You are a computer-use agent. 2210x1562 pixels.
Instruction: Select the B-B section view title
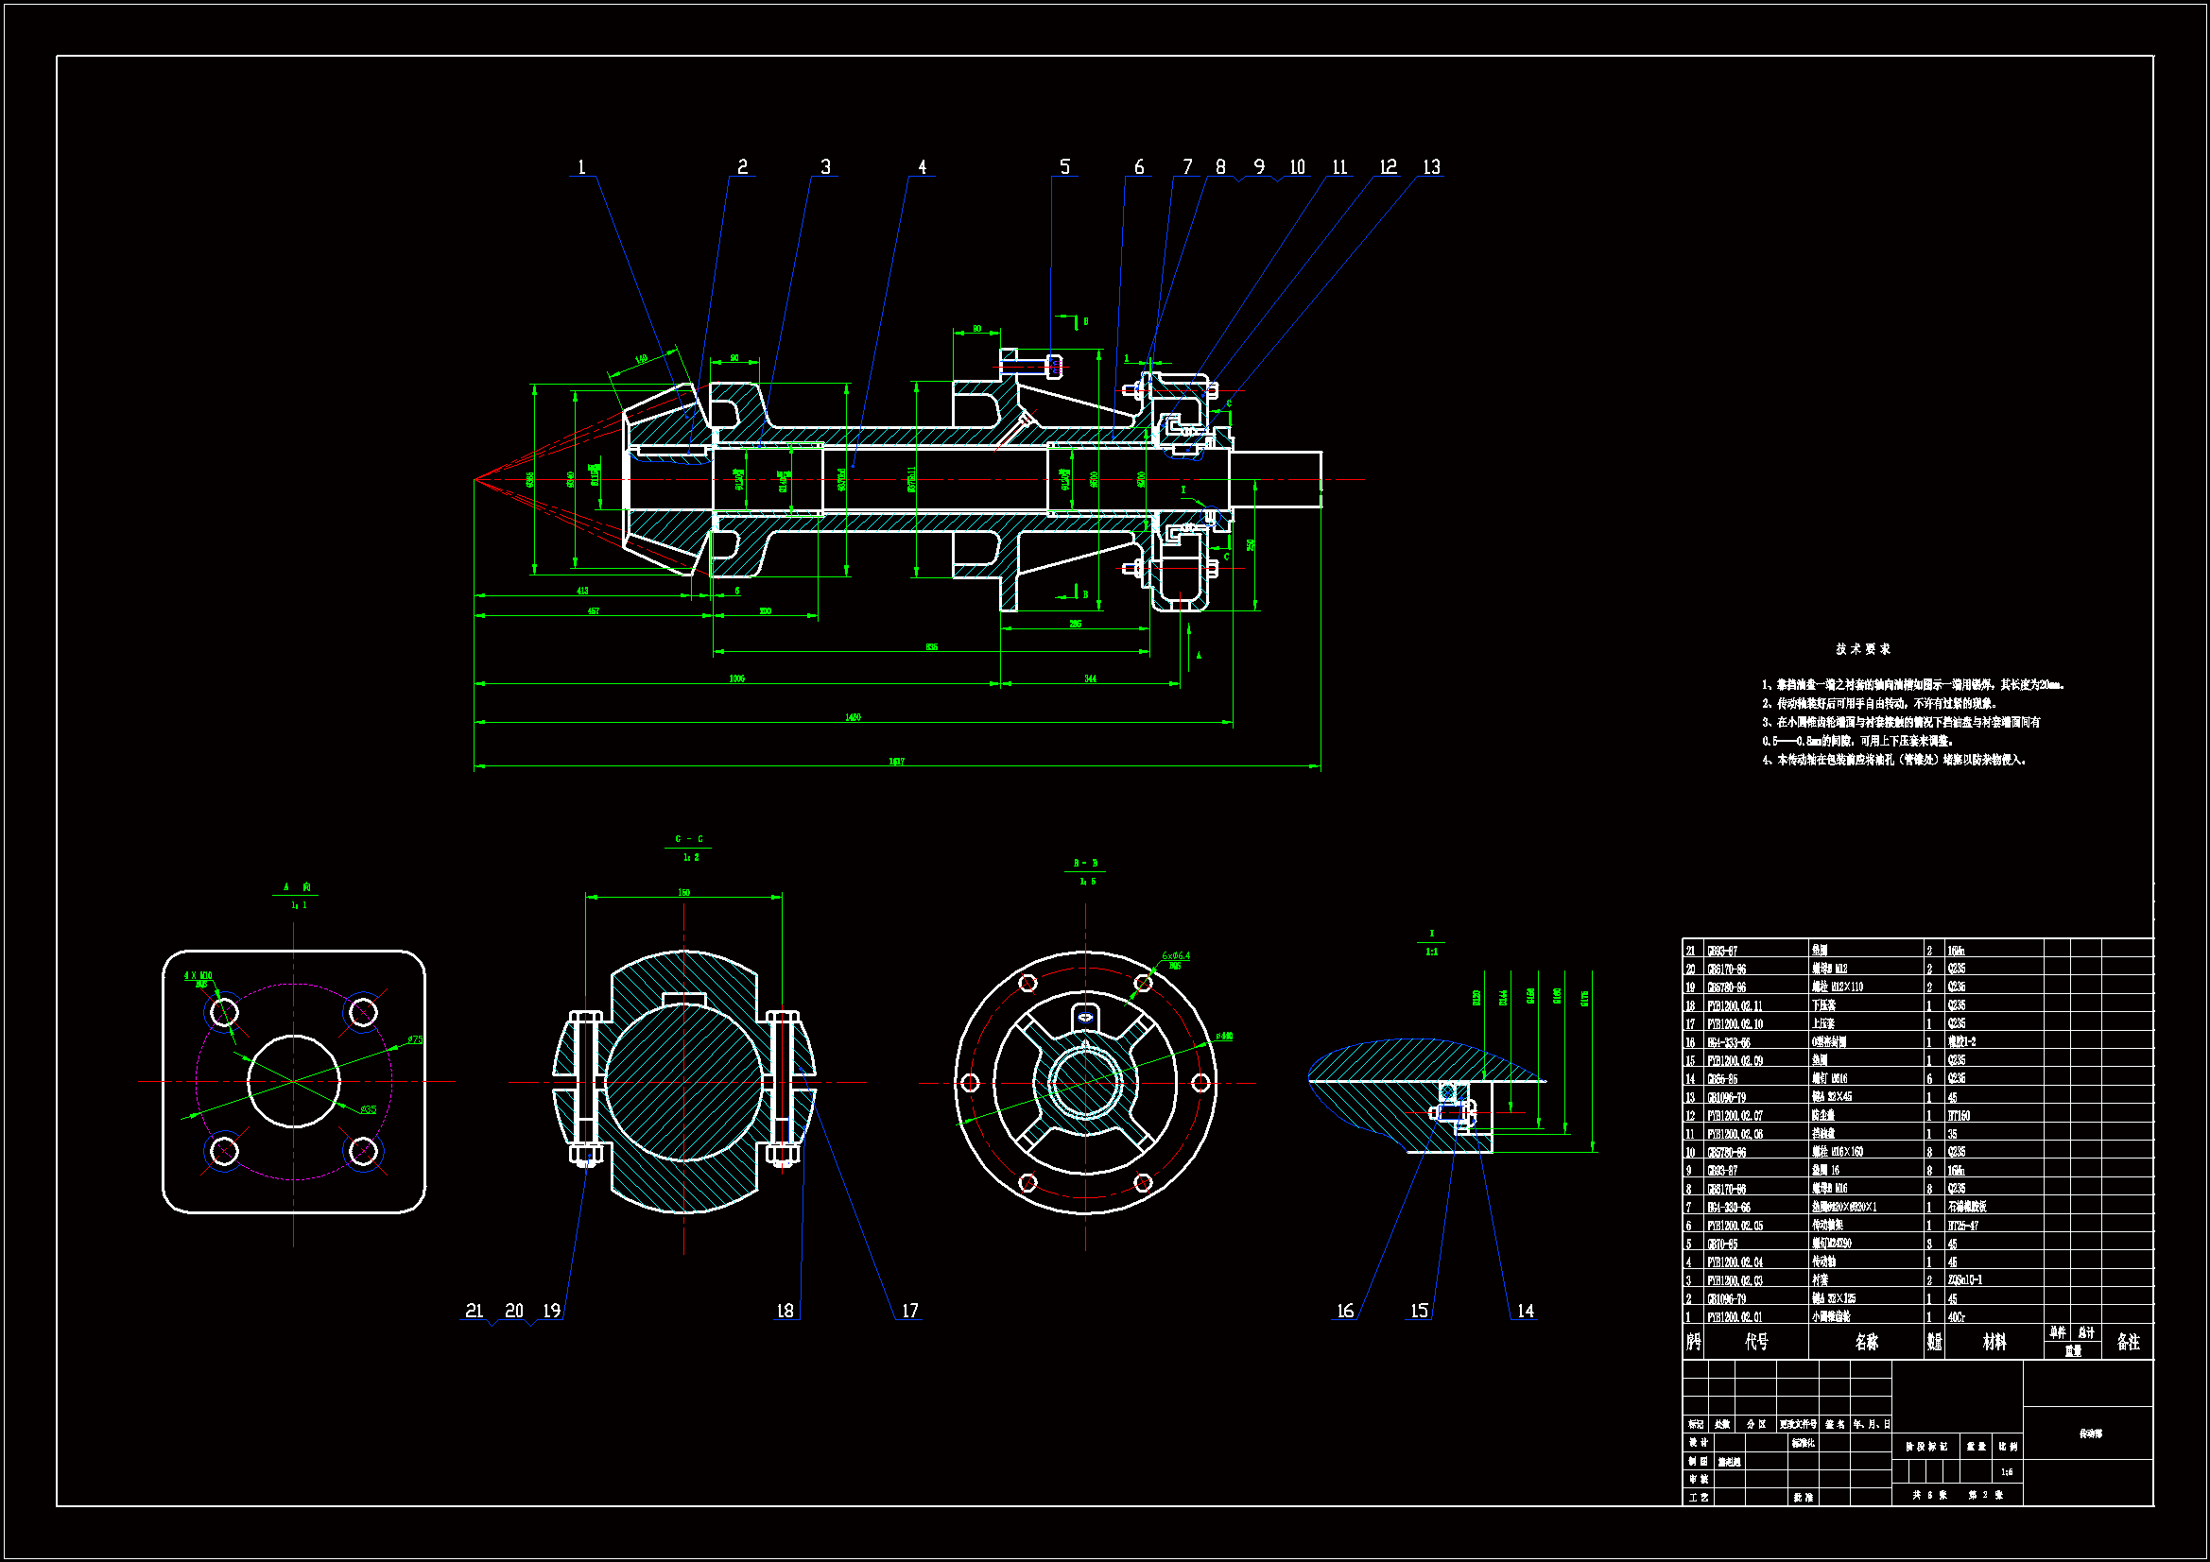pos(1085,864)
